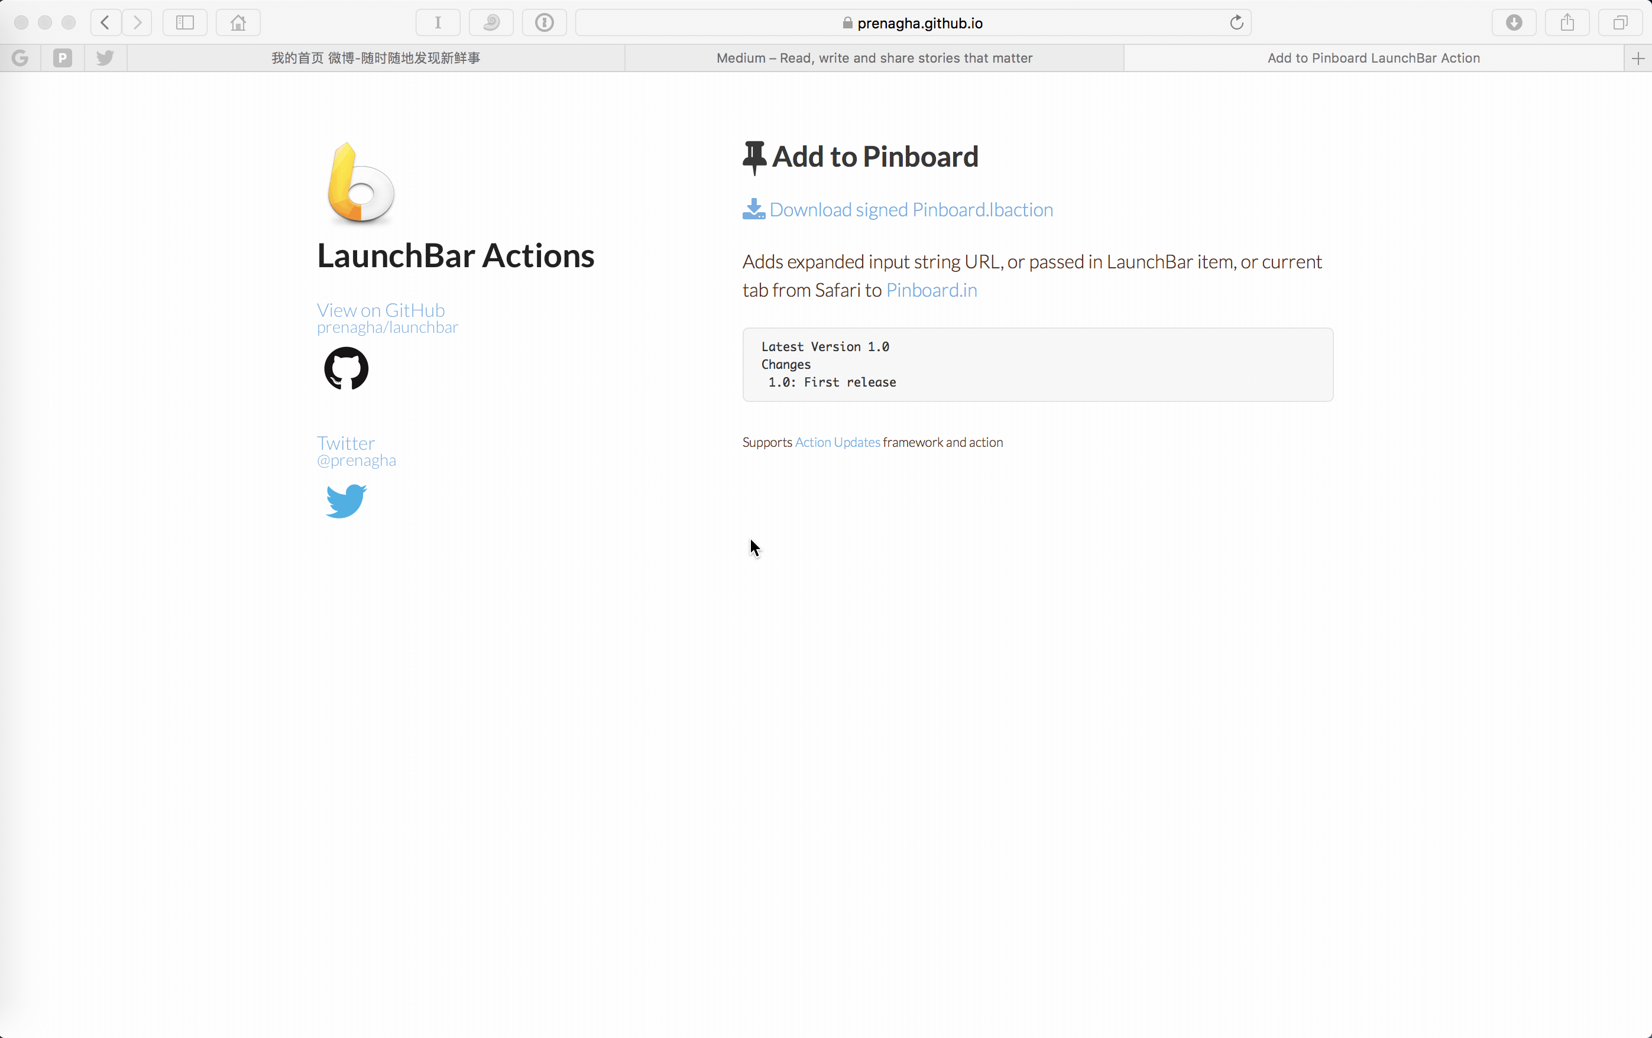Click the Safari back navigation arrow
The image size is (1652, 1038).
point(106,22)
